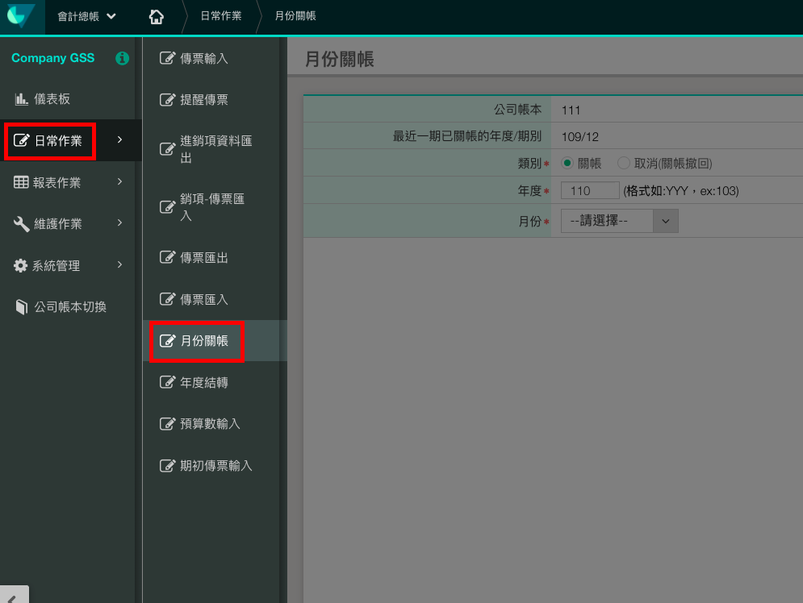Select the 取消(關帳撤回) radio option
803x603 pixels.
(623, 163)
